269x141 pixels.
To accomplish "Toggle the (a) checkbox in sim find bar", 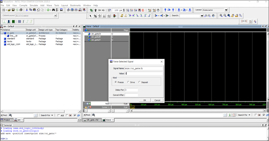I will tap(67, 115).
